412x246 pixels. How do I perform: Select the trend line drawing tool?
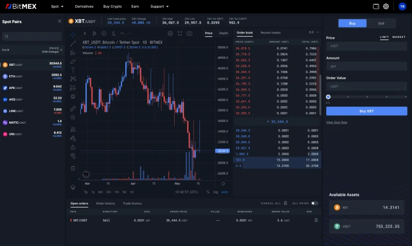pyautogui.click(x=73, y=43)
